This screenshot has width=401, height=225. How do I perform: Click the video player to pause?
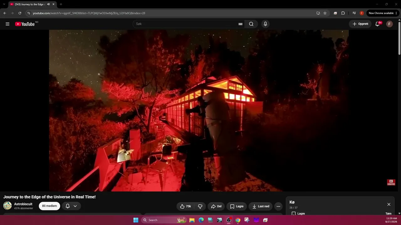[x=199, y=111]
